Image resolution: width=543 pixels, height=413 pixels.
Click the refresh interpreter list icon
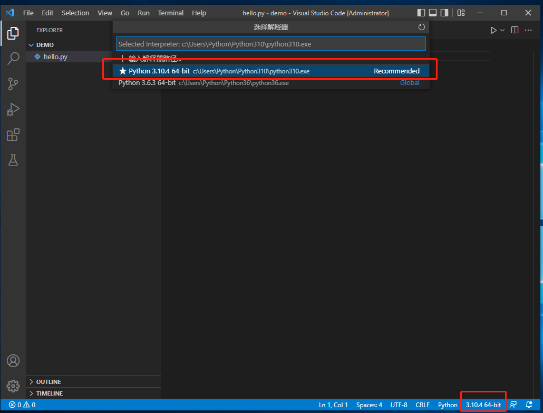(x=421, y=27)
